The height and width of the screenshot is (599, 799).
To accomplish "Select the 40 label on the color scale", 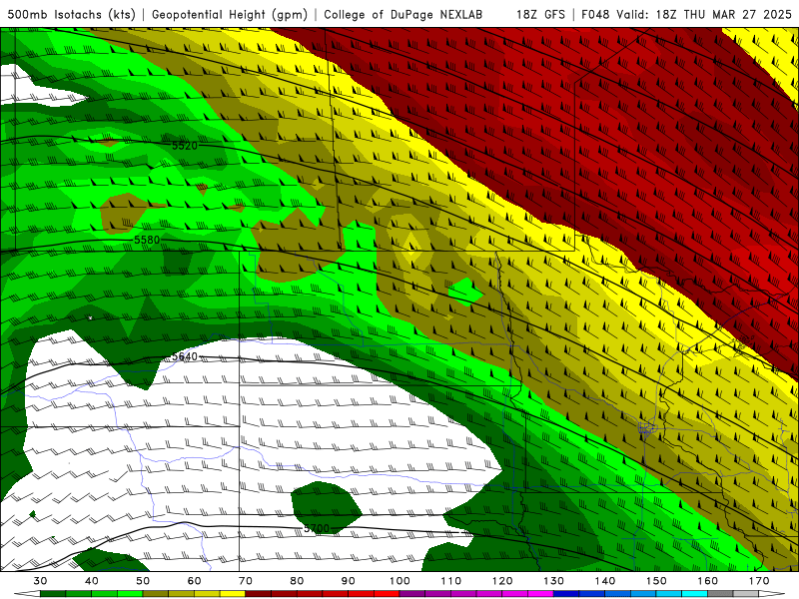I will pyautogui.click(x=92, y=581).
